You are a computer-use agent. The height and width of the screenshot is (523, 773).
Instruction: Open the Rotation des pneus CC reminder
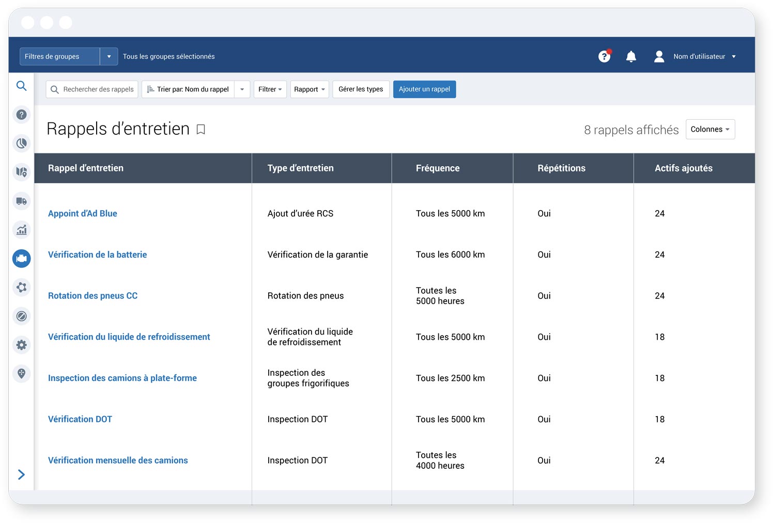(x=92, y=296)
